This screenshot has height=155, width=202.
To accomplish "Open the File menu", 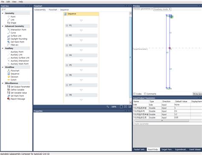I will (3, 2).
